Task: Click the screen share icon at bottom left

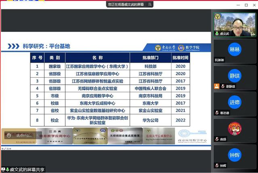Action: point(3,169)
